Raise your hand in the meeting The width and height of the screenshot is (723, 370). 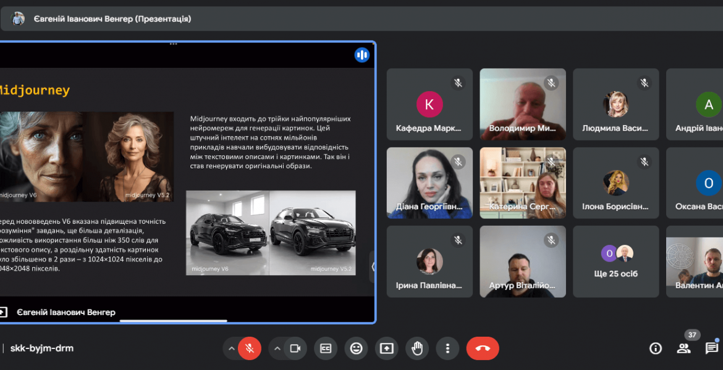coord(417,348)
